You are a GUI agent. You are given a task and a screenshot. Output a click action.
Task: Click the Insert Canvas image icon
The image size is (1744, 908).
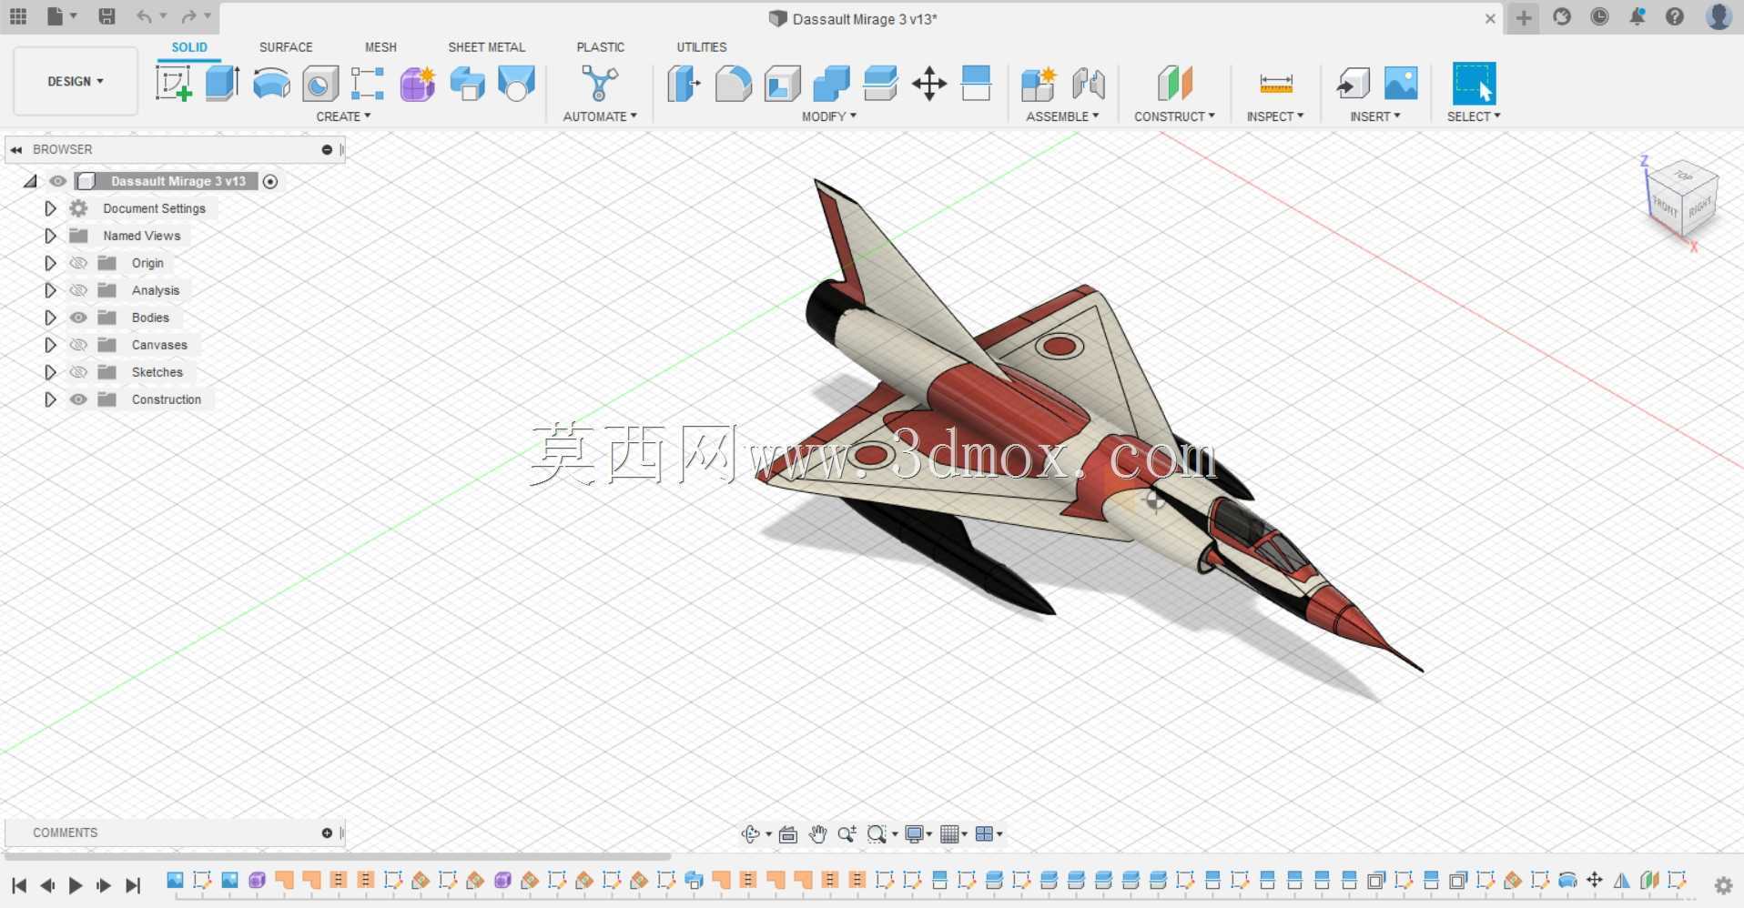[x=1401, y=84]
